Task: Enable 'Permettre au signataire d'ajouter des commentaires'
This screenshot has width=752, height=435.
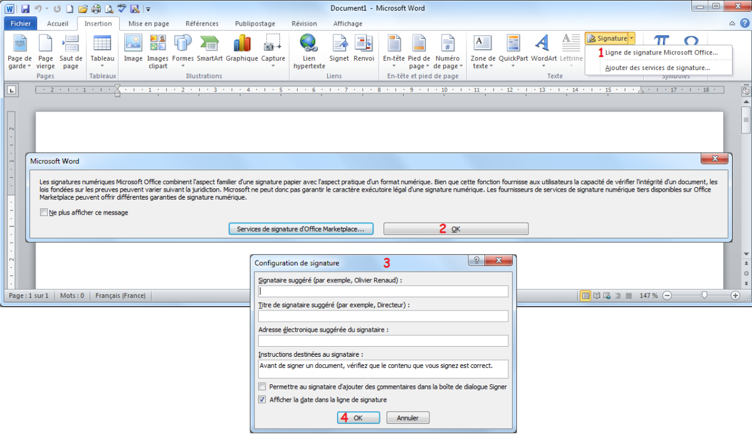Action: pyautogui.click(x=262, y=387)
